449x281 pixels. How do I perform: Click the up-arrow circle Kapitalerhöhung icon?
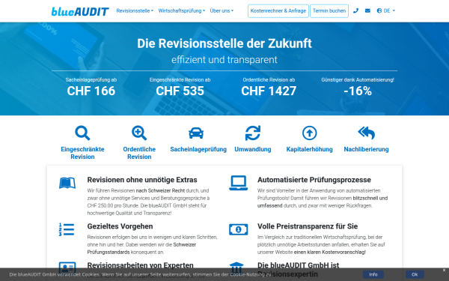(310, 133)
